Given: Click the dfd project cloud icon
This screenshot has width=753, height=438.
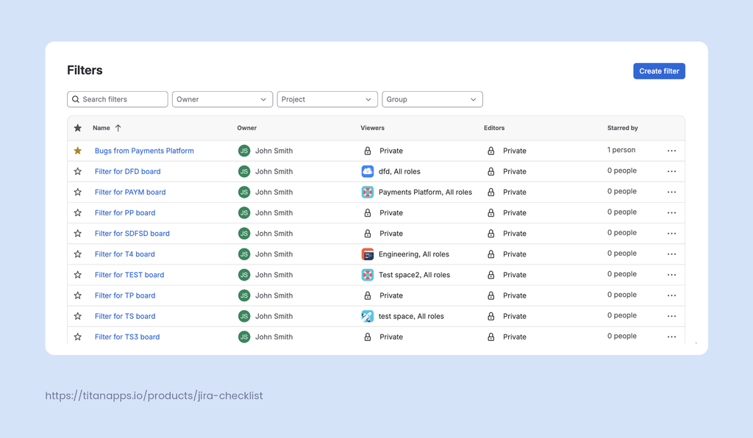Looking at the screenshot, I should click(x=368, y=171).
